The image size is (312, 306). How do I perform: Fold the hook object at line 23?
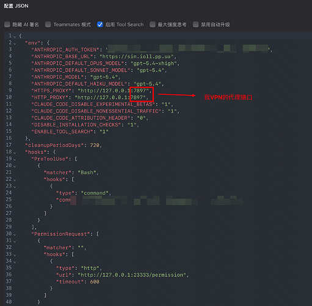pyautogui.click(x=15, y=187)
